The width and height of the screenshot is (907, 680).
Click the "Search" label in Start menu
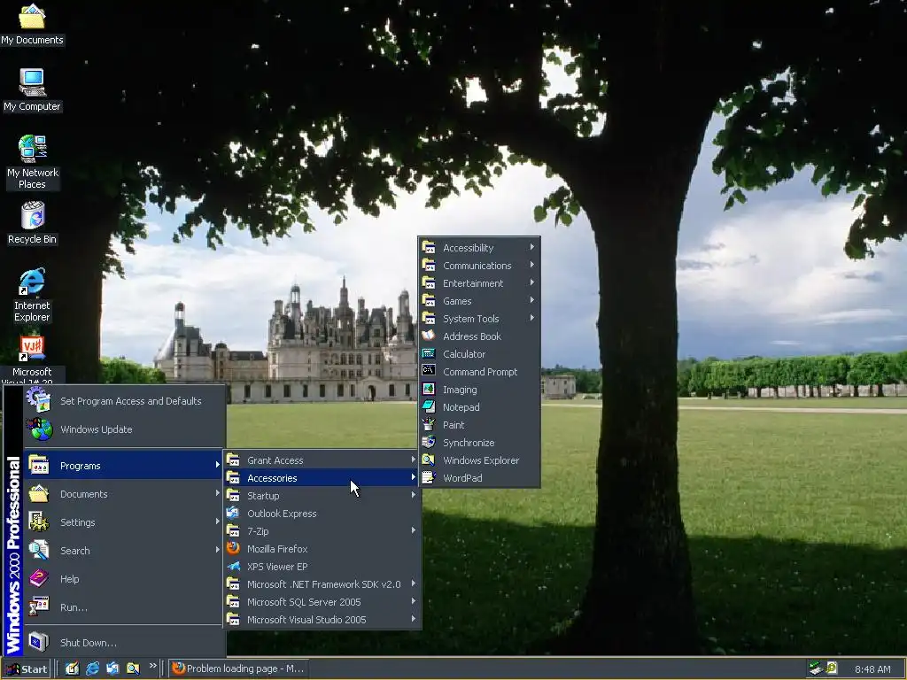74,551
